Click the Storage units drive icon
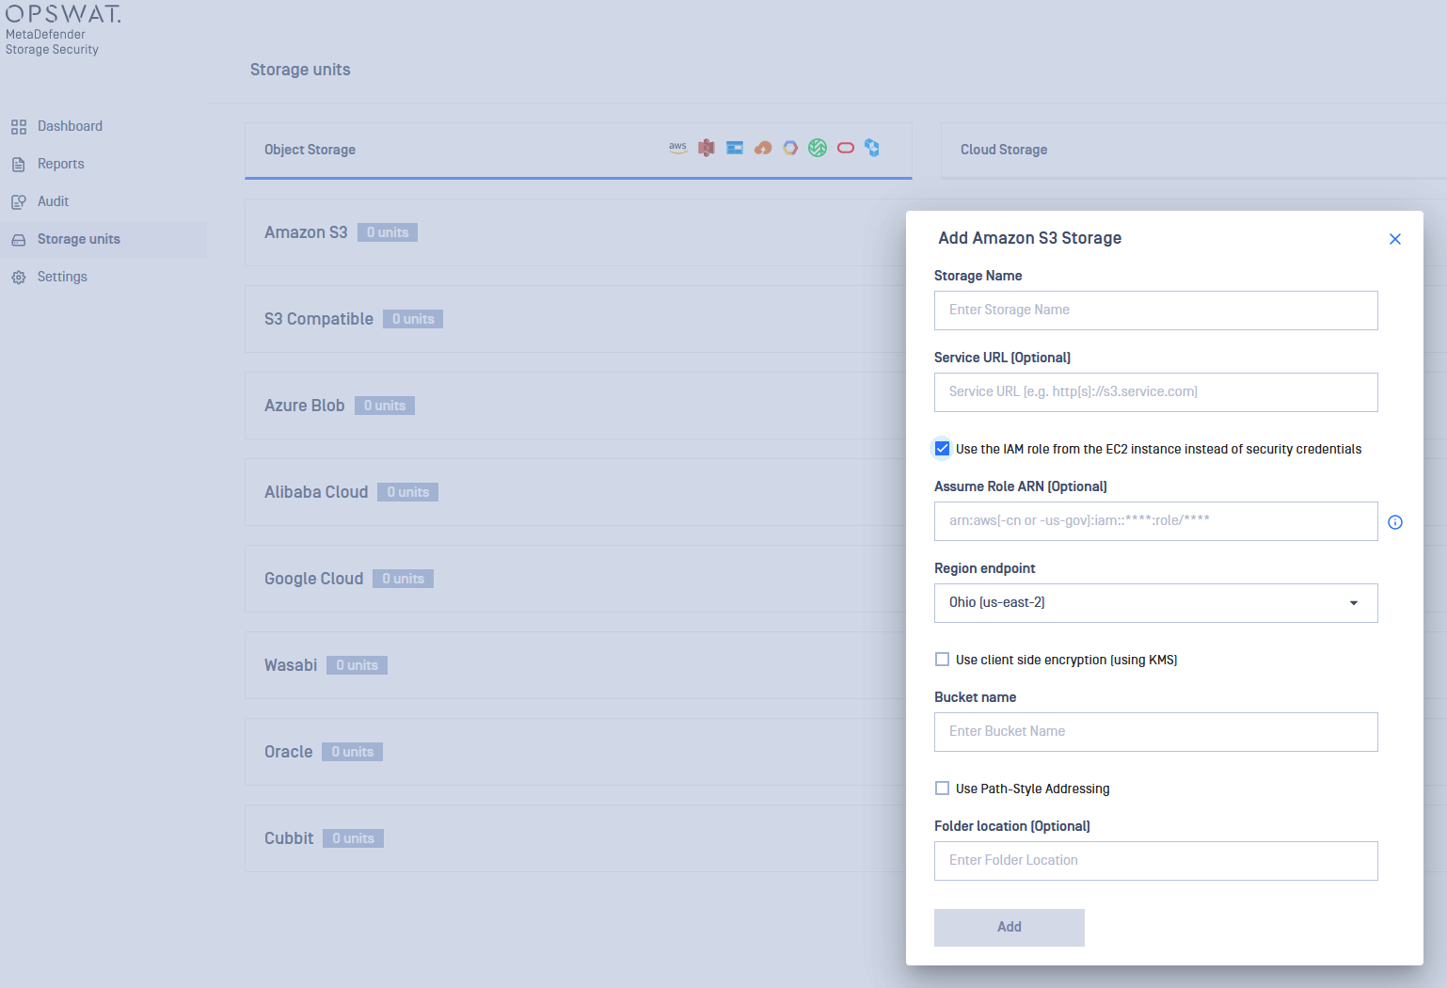The width and height of the screenshot is (1447, 988). [19, 240]
